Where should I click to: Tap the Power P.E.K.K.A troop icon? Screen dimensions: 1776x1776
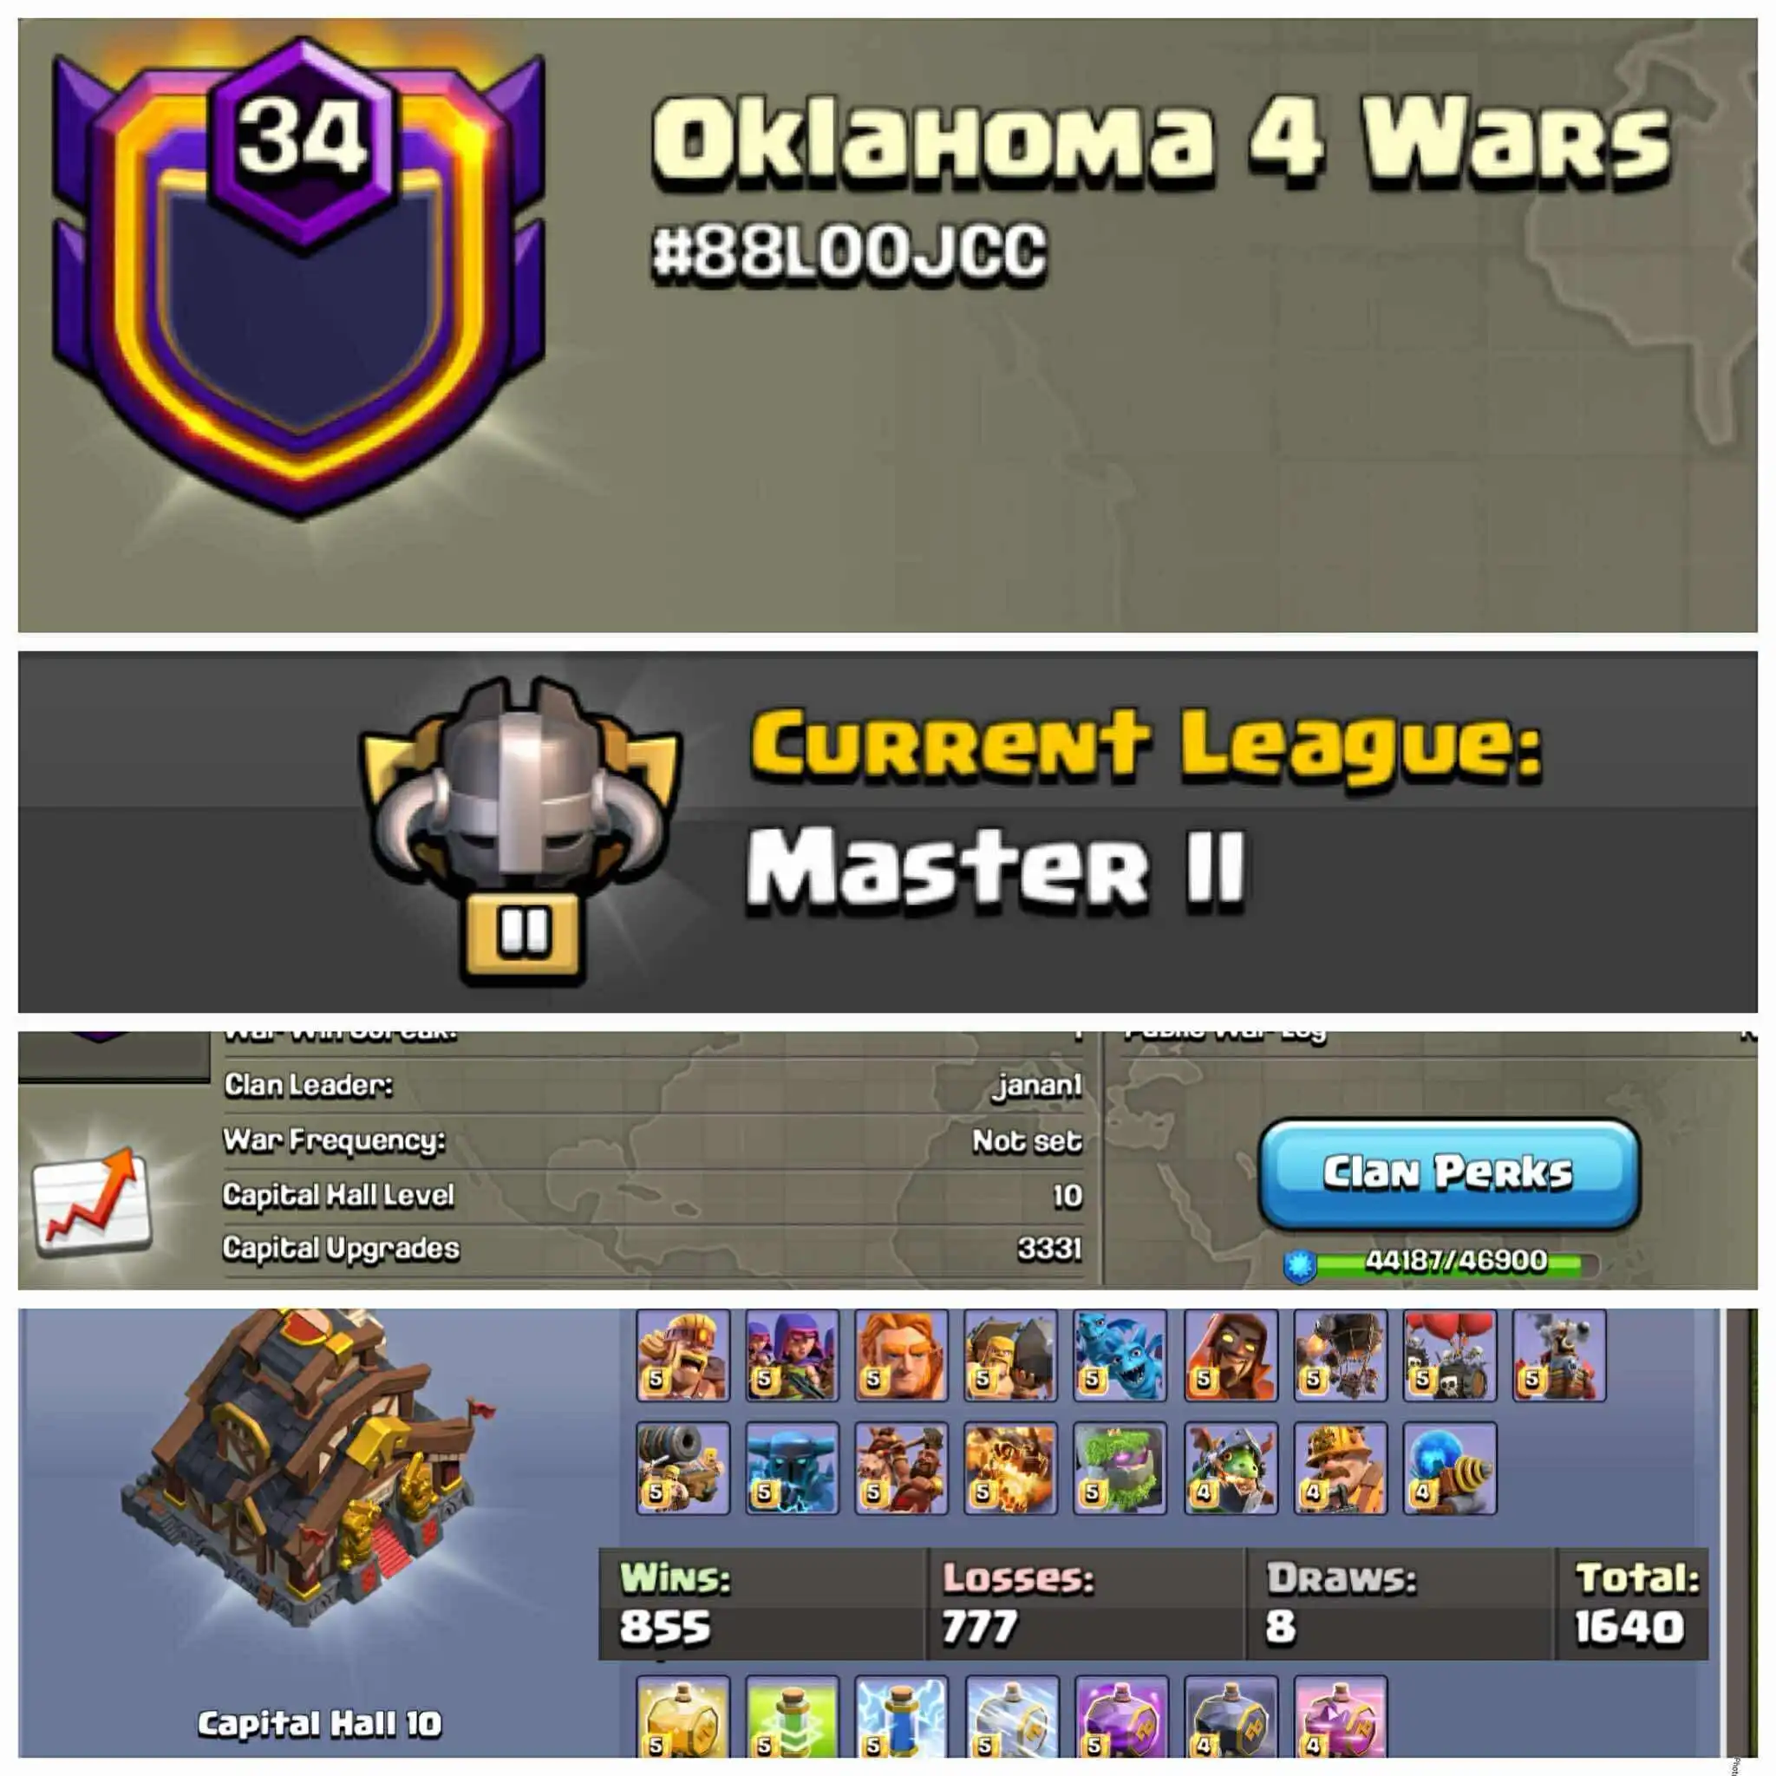[x=792, y=1468]
